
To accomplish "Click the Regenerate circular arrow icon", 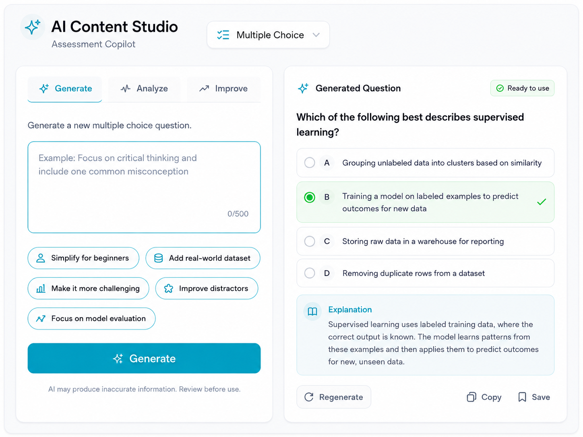I will tap(309, 397).
